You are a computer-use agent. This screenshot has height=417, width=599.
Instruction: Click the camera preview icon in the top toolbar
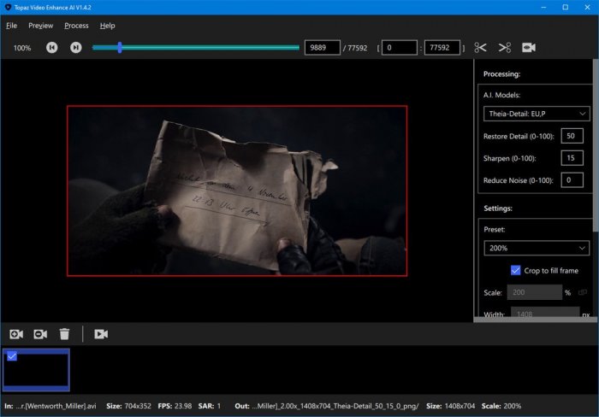pyautogui.click(x=529, y=48)
